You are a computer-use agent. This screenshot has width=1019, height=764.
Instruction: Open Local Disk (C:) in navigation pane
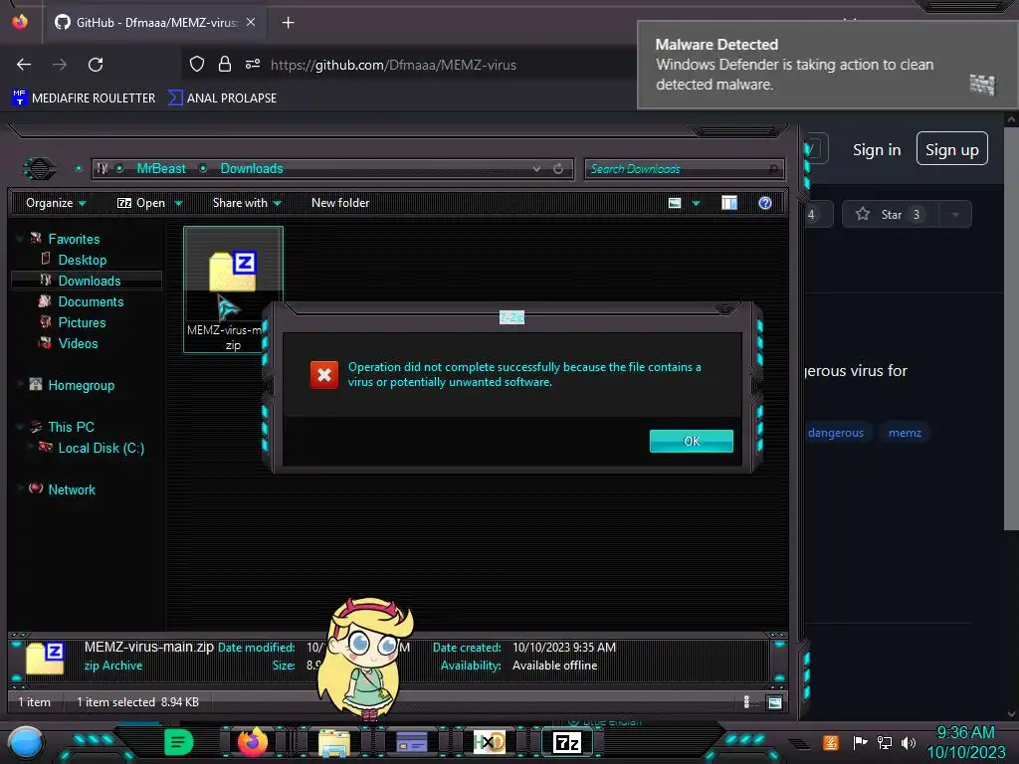coord(102,448)
